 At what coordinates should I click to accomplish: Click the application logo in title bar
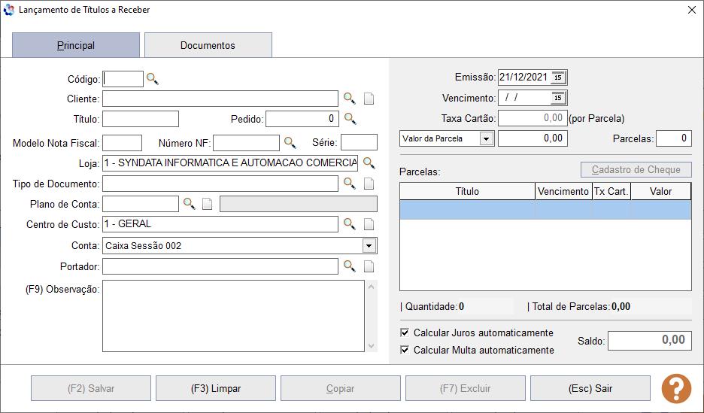[8, 10]
